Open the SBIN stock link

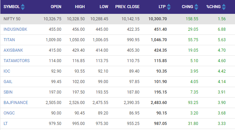click(8, 92)
